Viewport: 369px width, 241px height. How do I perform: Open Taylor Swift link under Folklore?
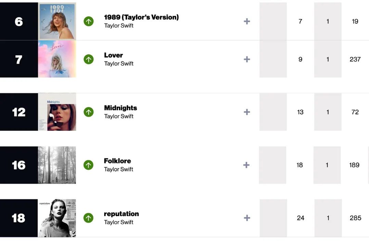pos(119,169)
